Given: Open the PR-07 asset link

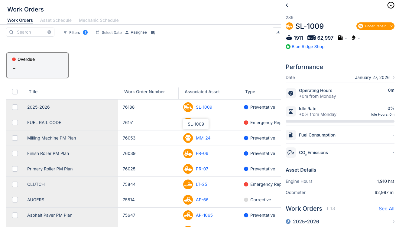Looking at the screenshot, I should point(202,169).
